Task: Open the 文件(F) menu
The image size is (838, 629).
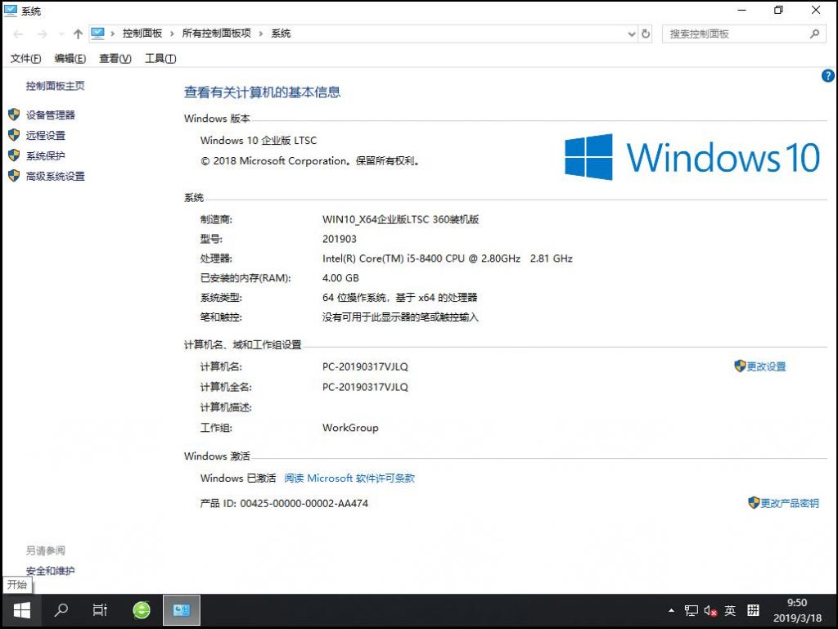Action: tap(25, 59)
